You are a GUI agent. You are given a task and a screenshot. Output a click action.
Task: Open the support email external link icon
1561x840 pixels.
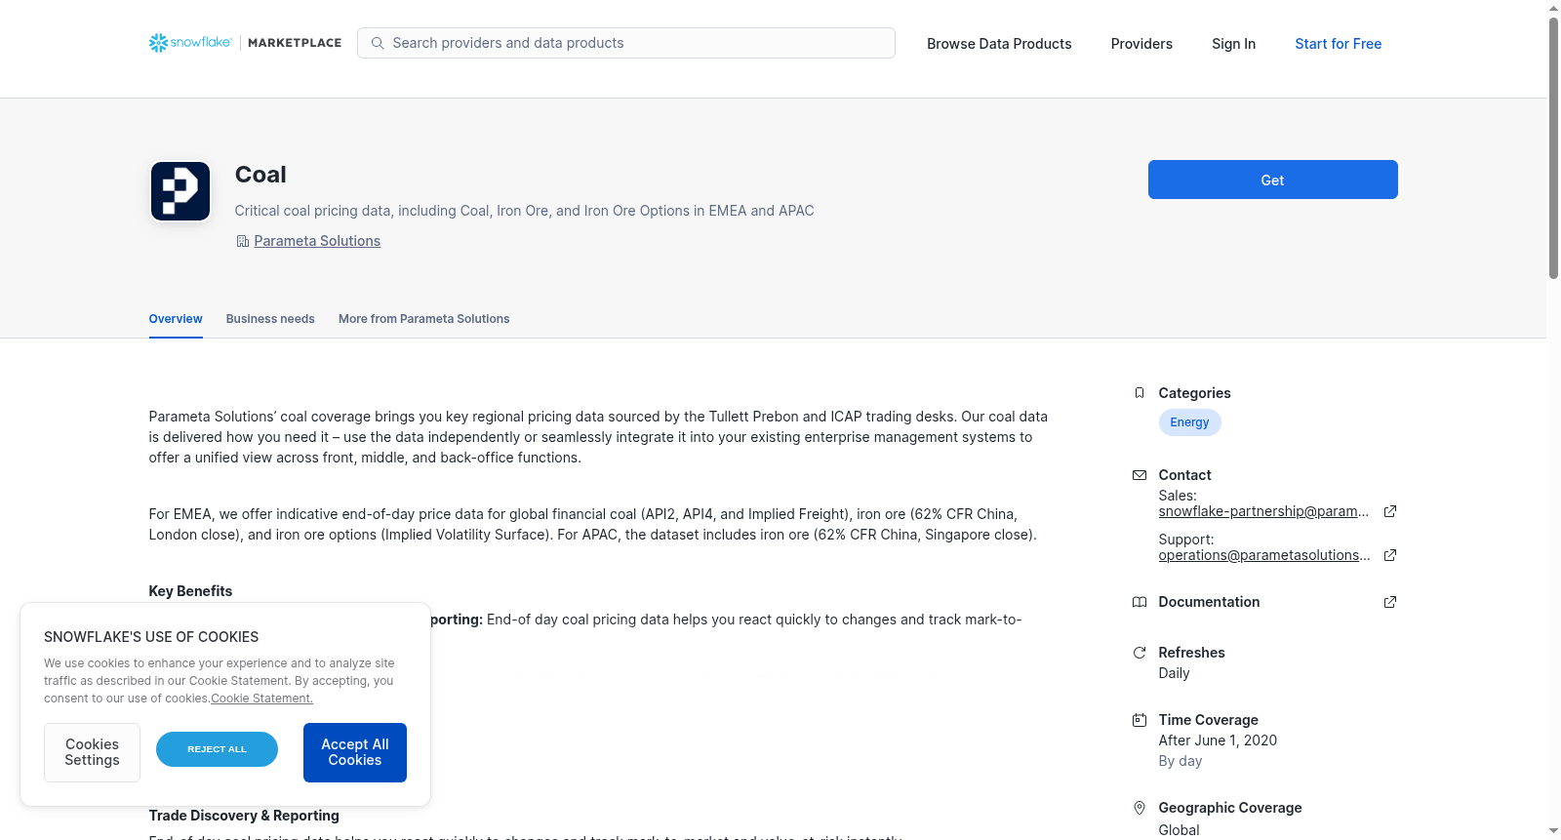[1390, 555]
